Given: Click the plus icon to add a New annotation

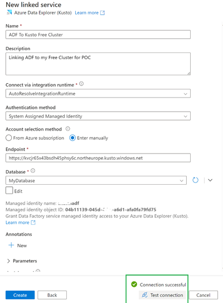Looking at the screenshot, I should point(11,245).
